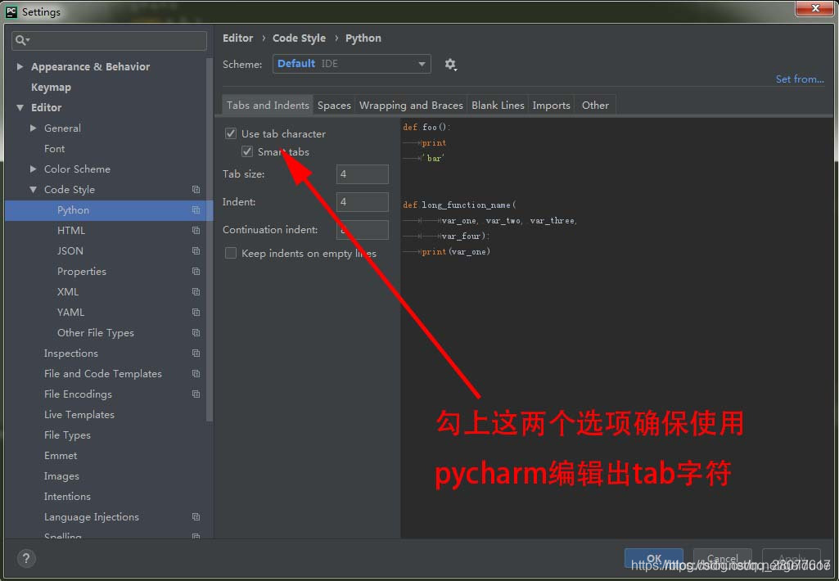Open Emmet settings
The width and height of the screenshot is (839, 581).
(x=61, y=455)
